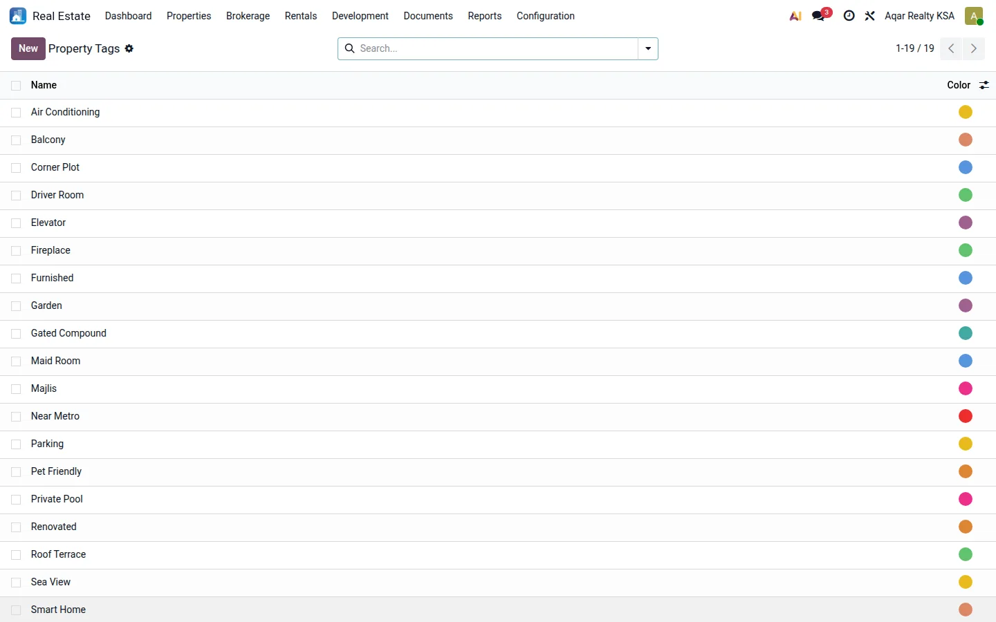The height and width of the screenshot is (622, 996).
Task: Open the Configuration menu
Action: (x=546, y=16)
